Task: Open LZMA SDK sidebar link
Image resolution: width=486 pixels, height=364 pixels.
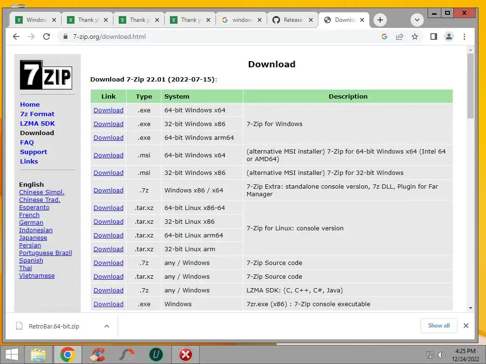Action: pyautogui.click(x=37, y=124)
